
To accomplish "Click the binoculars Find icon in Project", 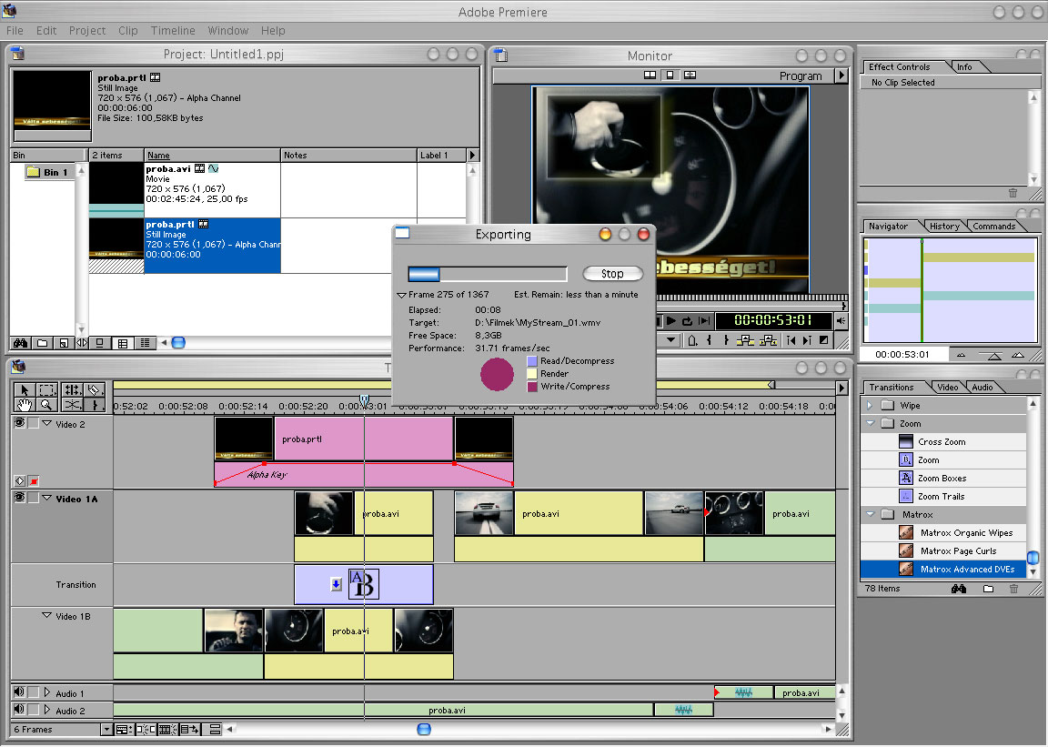I will 20,343.
